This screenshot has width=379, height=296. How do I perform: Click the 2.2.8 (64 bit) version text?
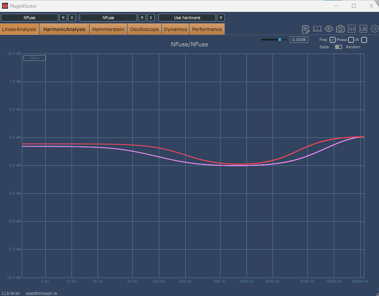pos(11,293)
